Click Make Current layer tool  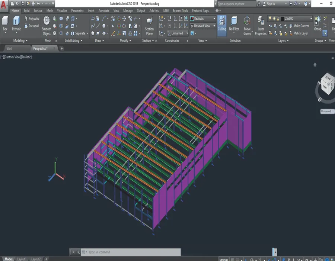299,26
